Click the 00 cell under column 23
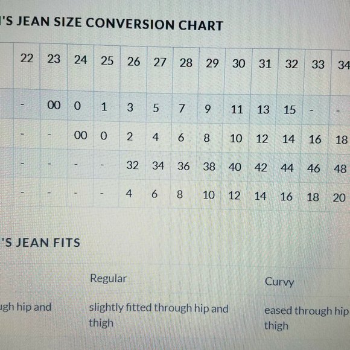Viewport: 350px width, 350px height. [54, 105]
